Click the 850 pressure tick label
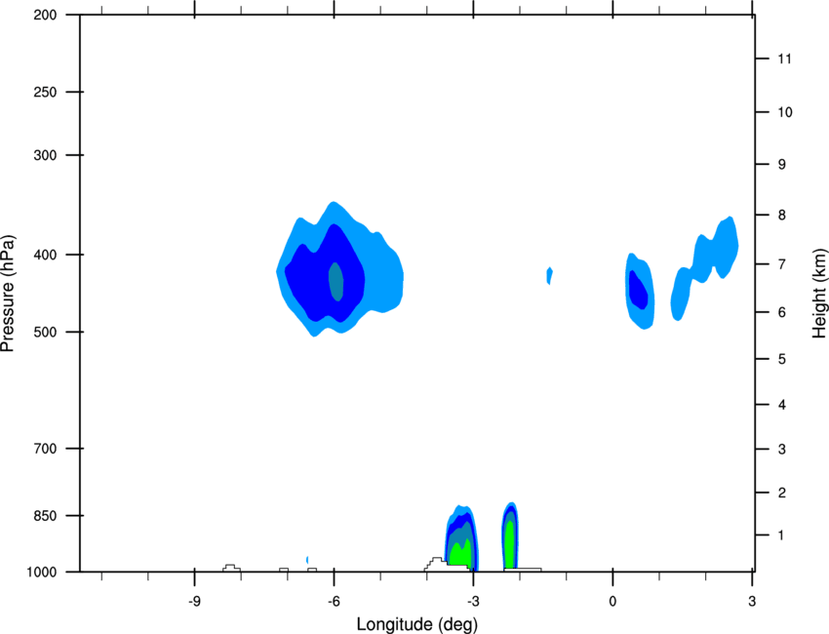This screenshot has width=829, height=634. [45, 516]
